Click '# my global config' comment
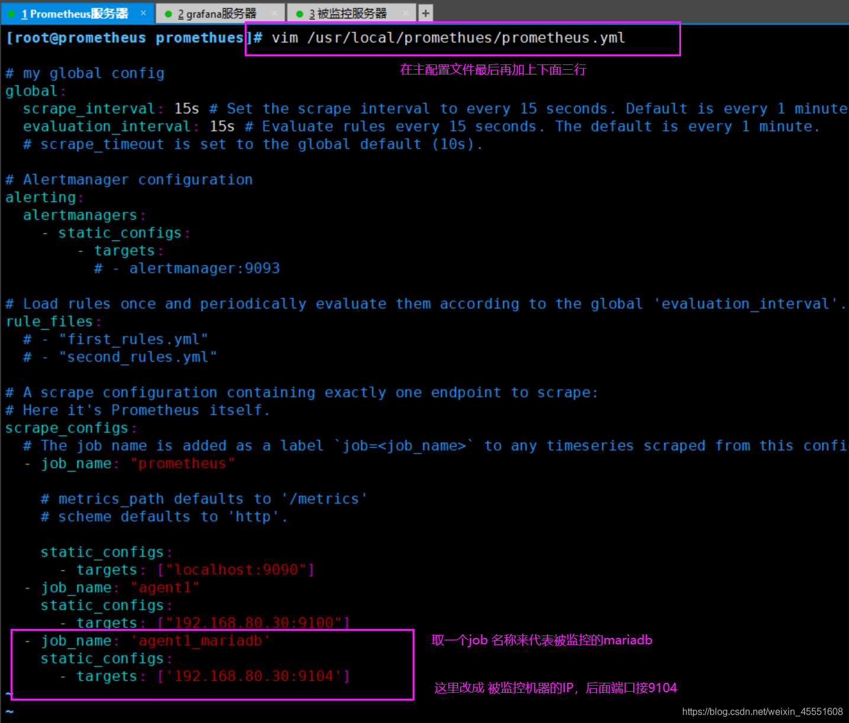 (x=85, y=73)
